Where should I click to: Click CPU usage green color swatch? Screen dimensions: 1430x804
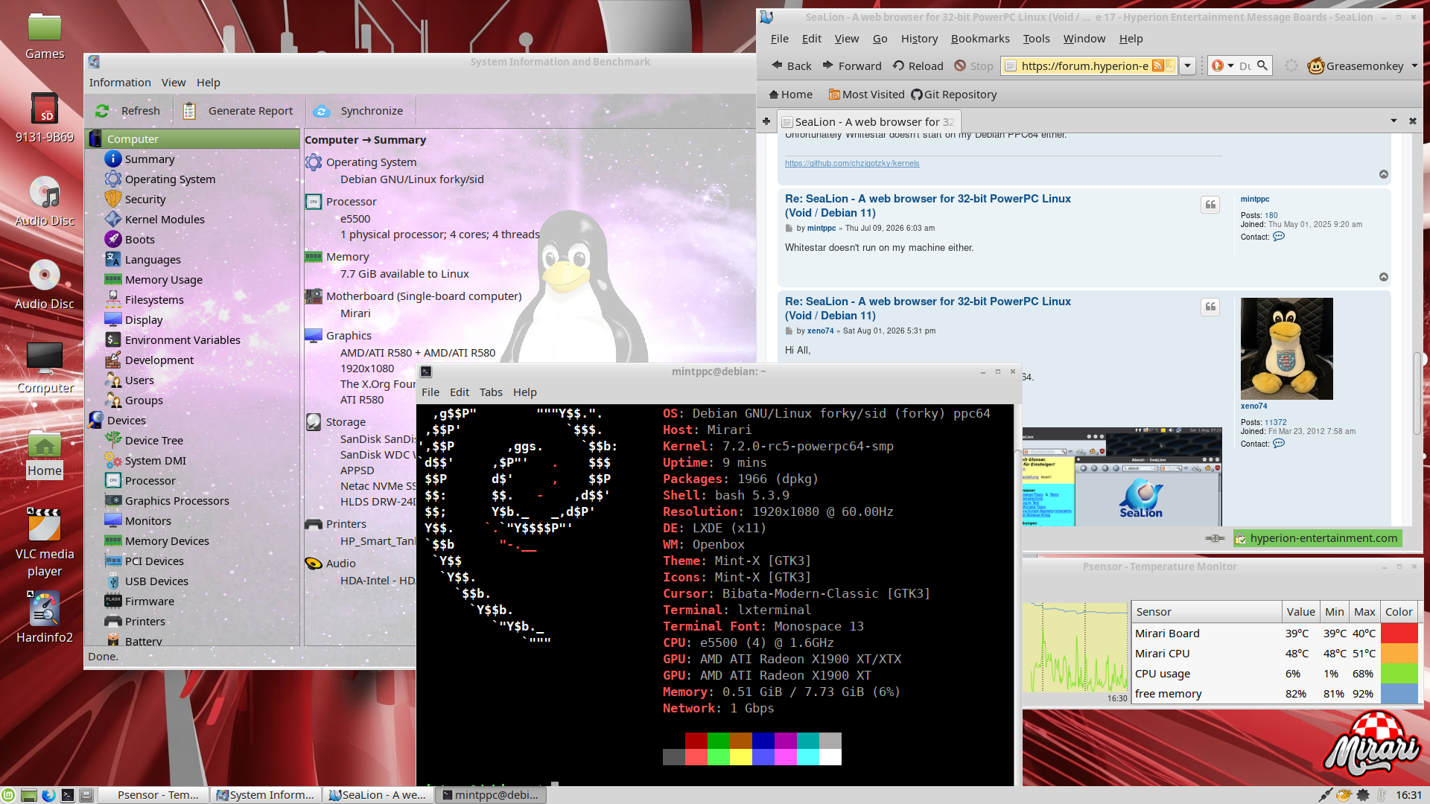1399,674
